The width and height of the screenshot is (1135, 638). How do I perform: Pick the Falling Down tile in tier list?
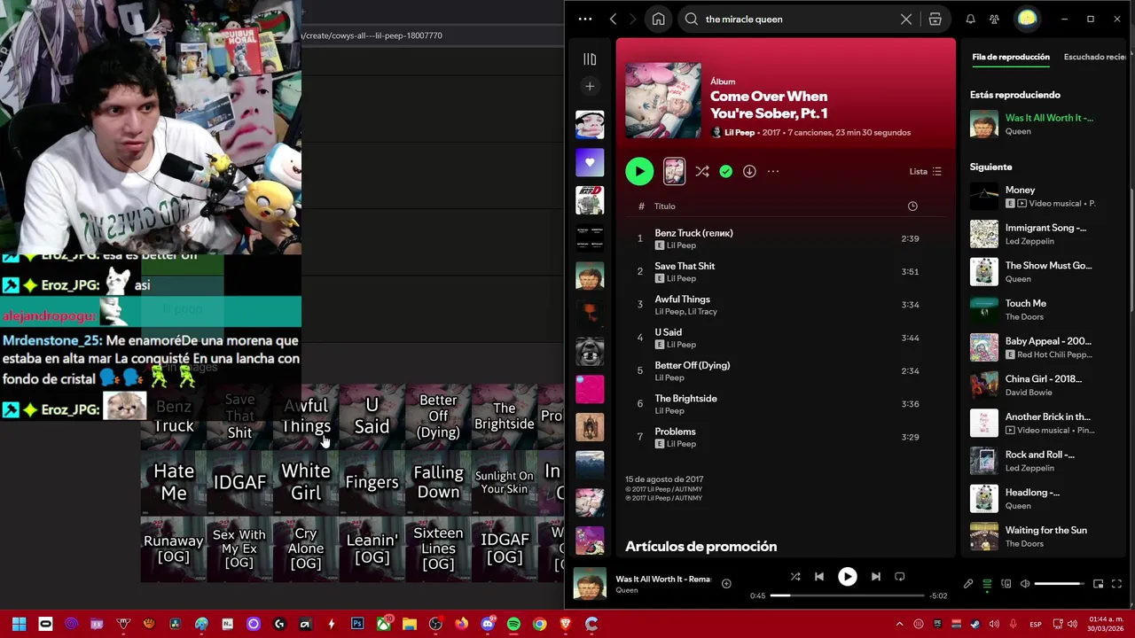point(438,482)
